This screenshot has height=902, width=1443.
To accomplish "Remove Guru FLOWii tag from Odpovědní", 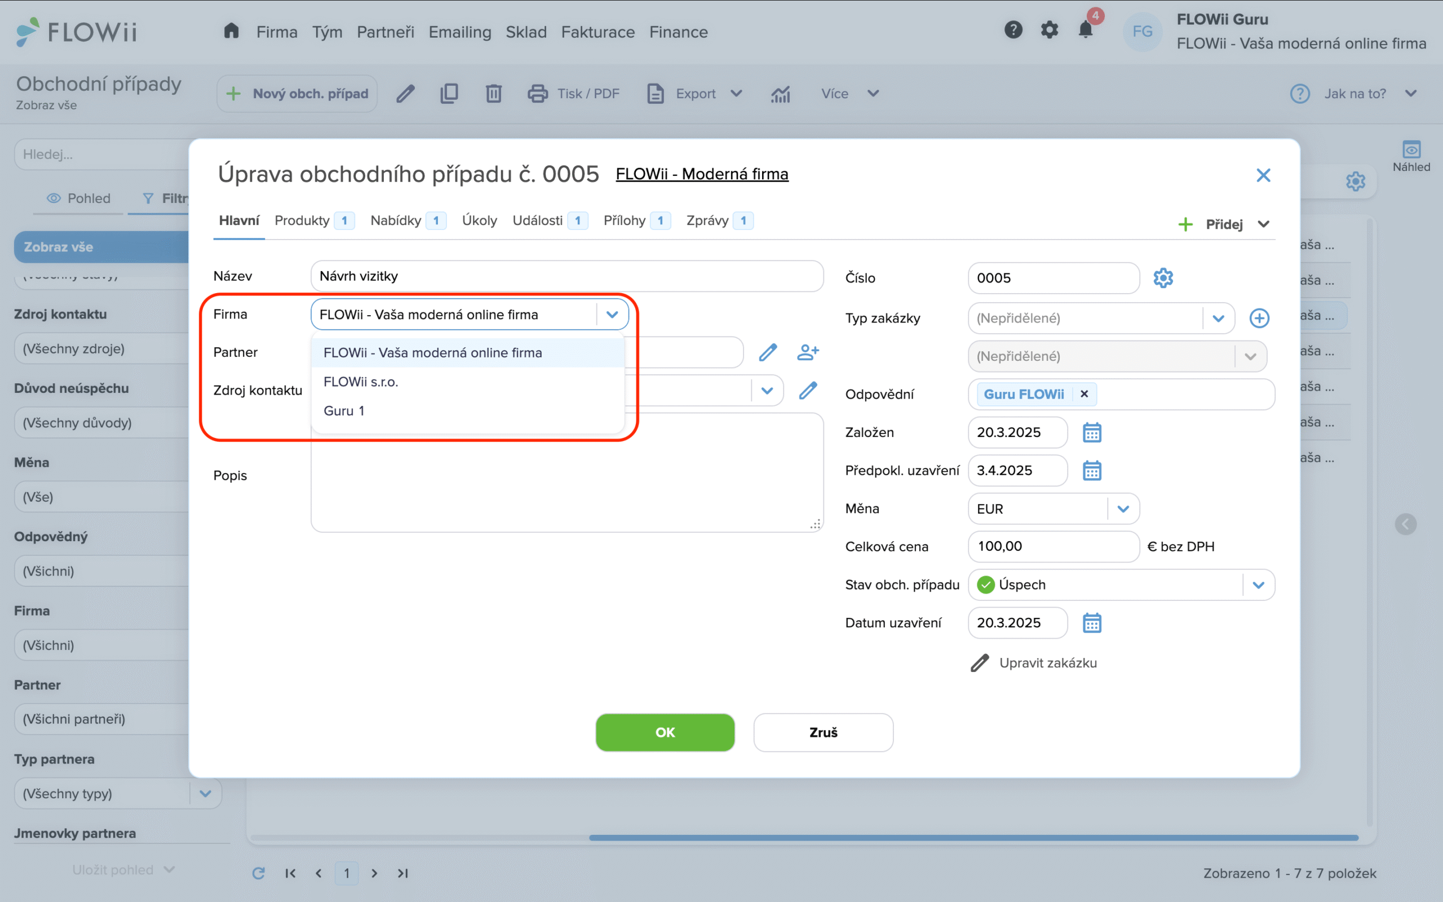I will click(x=1084, y=393).
